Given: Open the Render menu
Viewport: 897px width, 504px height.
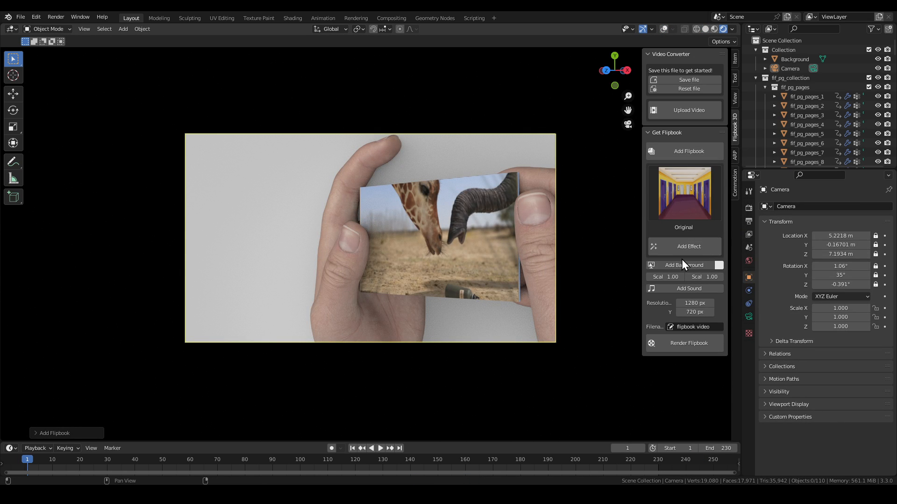Looking at the screenshot, I should 56,17.
